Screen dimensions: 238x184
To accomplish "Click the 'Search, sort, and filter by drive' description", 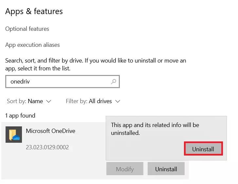I will coord(96,64).
